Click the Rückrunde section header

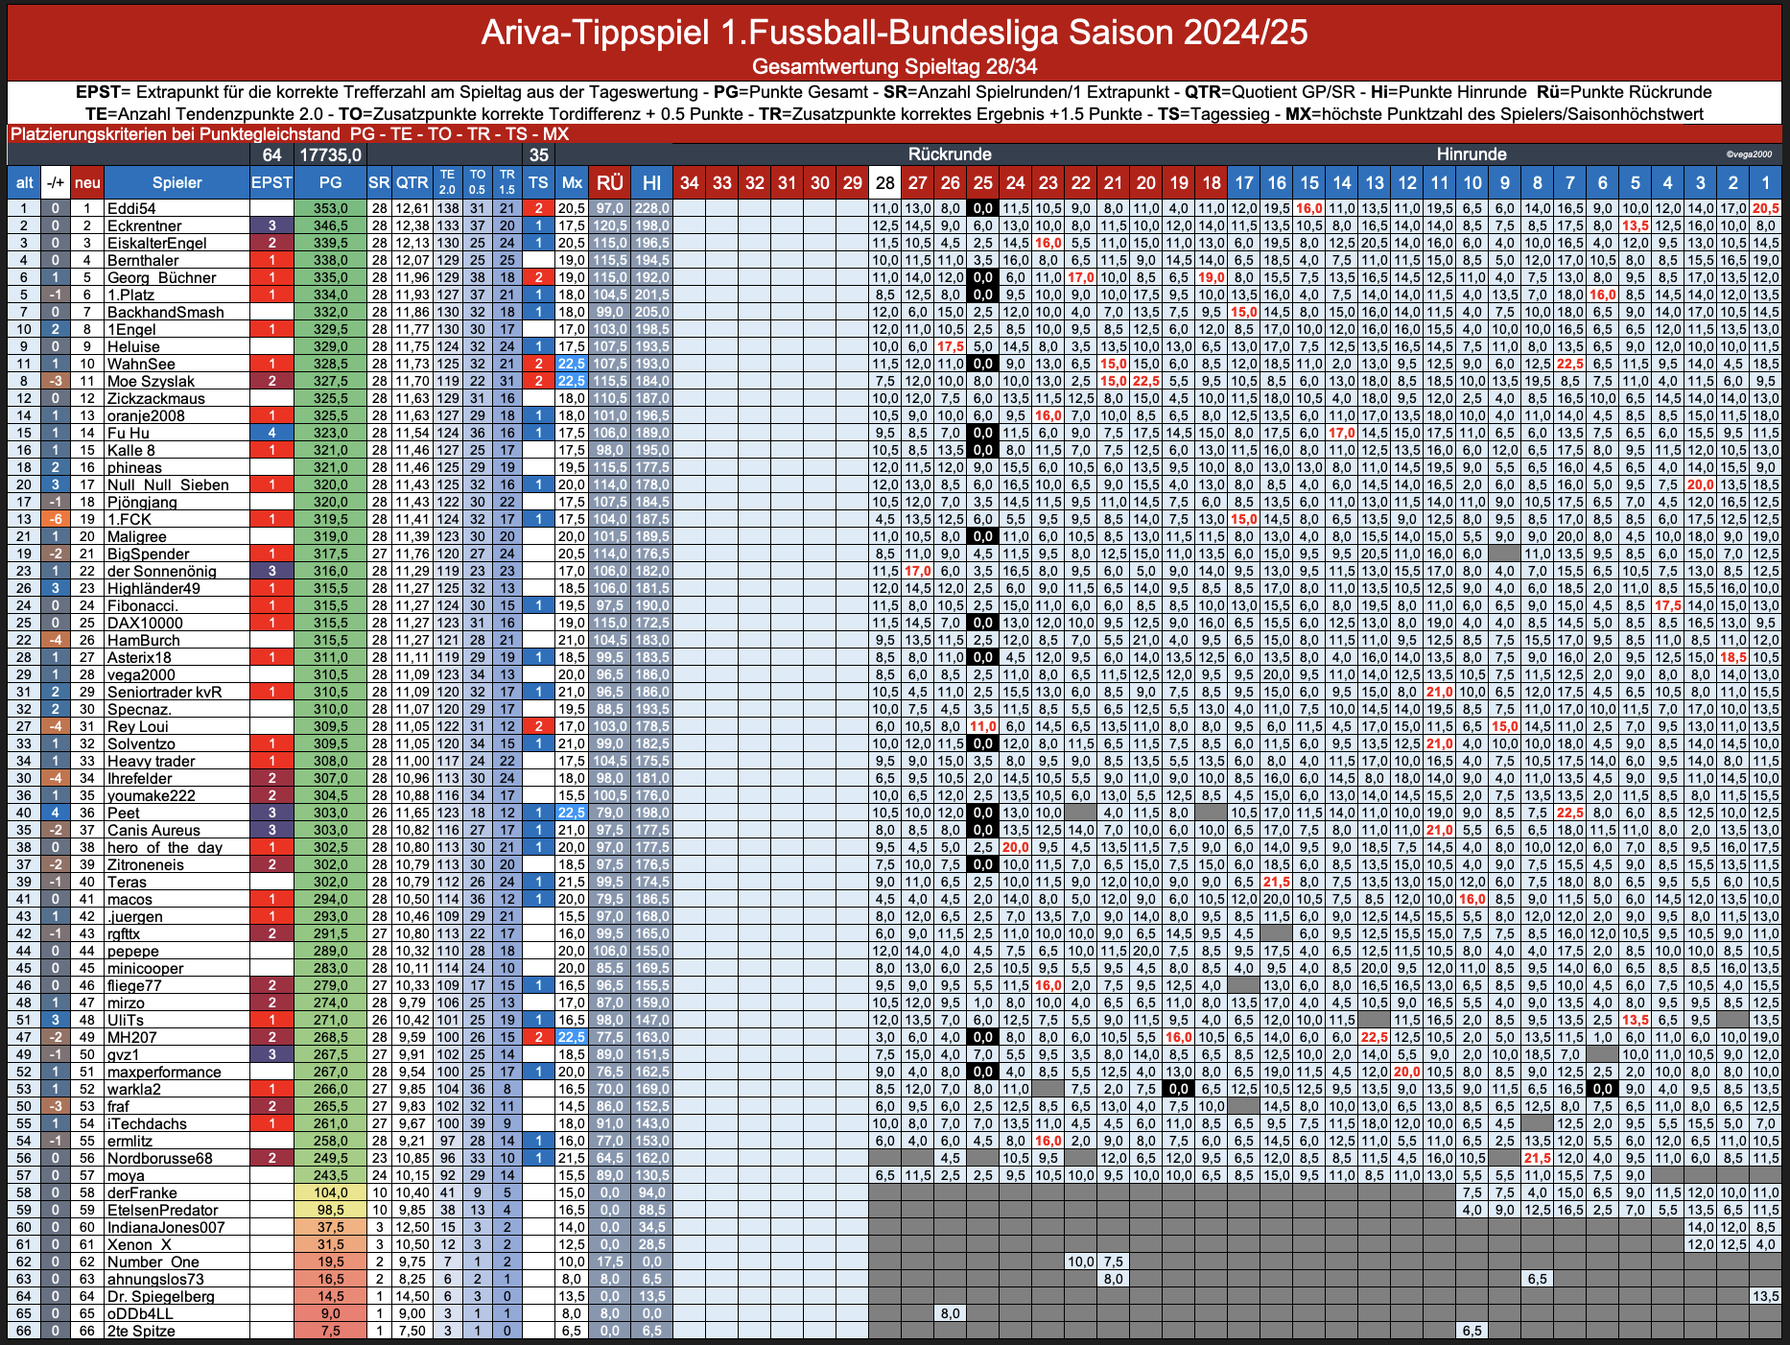(950, 154)
